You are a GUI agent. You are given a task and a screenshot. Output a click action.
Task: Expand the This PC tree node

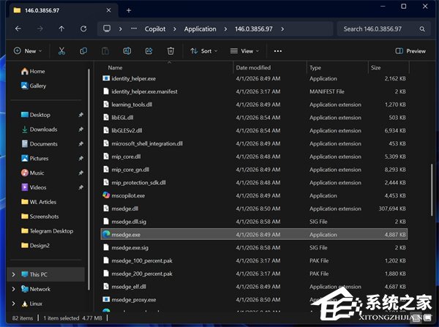[x=13, y=274]
